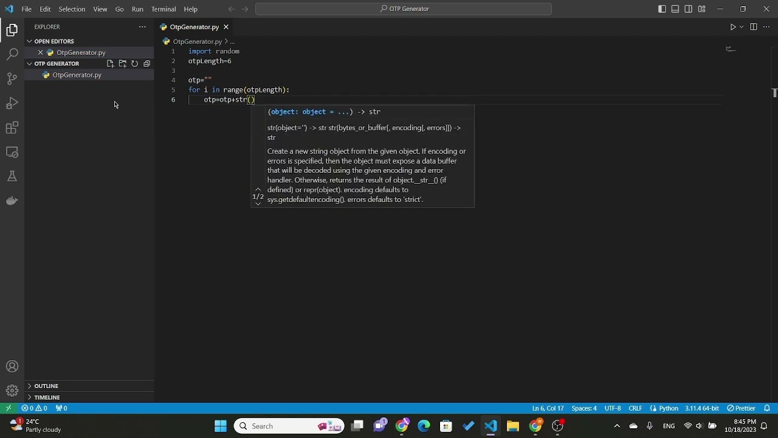Open Explorer views and more actions menu
The image size is (778, 438).
(x=142, y=27)
